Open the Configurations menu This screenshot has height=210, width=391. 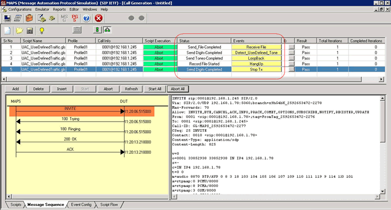click(x=20, y=9)
